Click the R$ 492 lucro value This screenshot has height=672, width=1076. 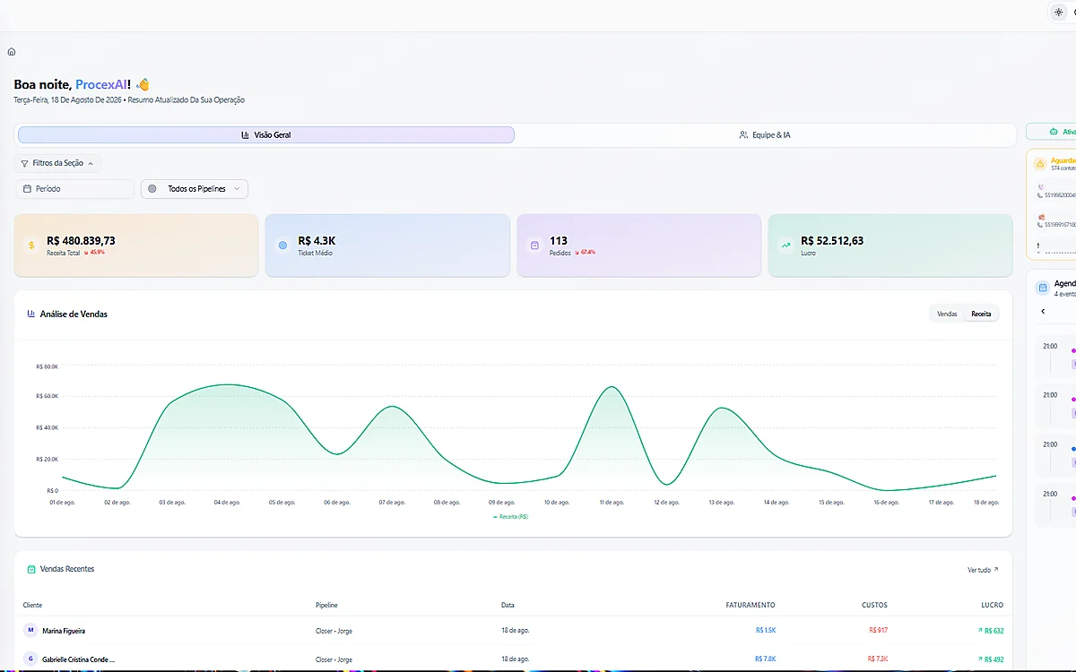990,659
